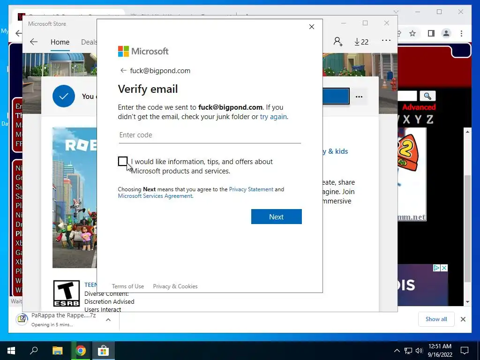Toggle the Chrome side panel
The image size is (480, 360).
click(431, 33)
